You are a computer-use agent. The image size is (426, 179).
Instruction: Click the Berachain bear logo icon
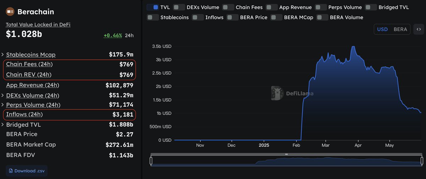point(10,12)
